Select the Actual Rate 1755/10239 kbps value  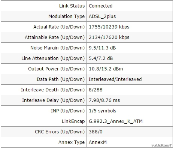pos(109,27)
